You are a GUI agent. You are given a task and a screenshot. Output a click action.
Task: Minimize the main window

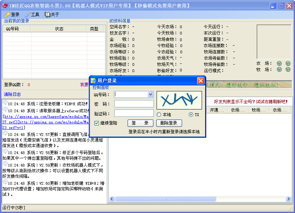(273, 6)
